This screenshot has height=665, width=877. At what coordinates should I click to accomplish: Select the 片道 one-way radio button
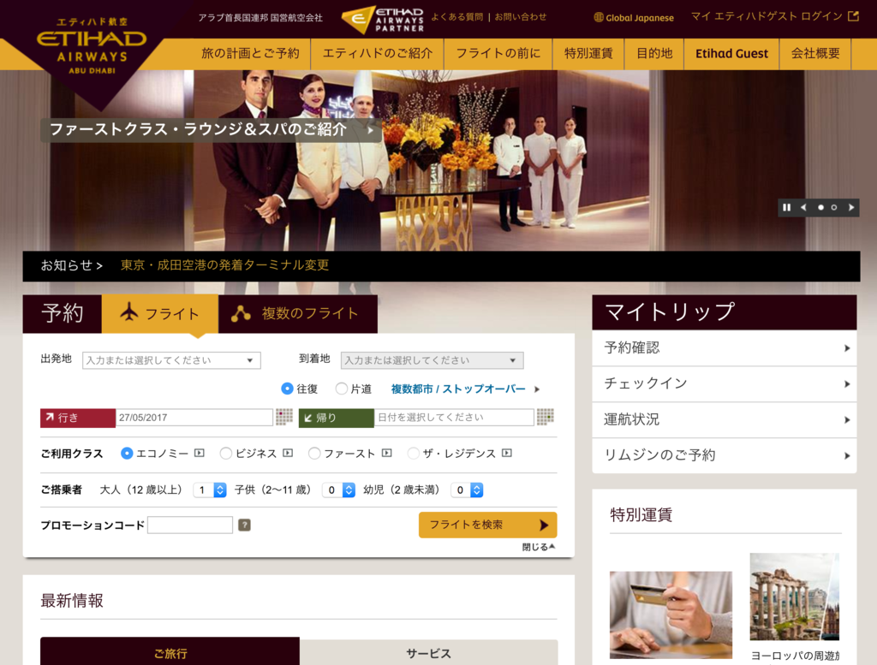pos(341,389)
